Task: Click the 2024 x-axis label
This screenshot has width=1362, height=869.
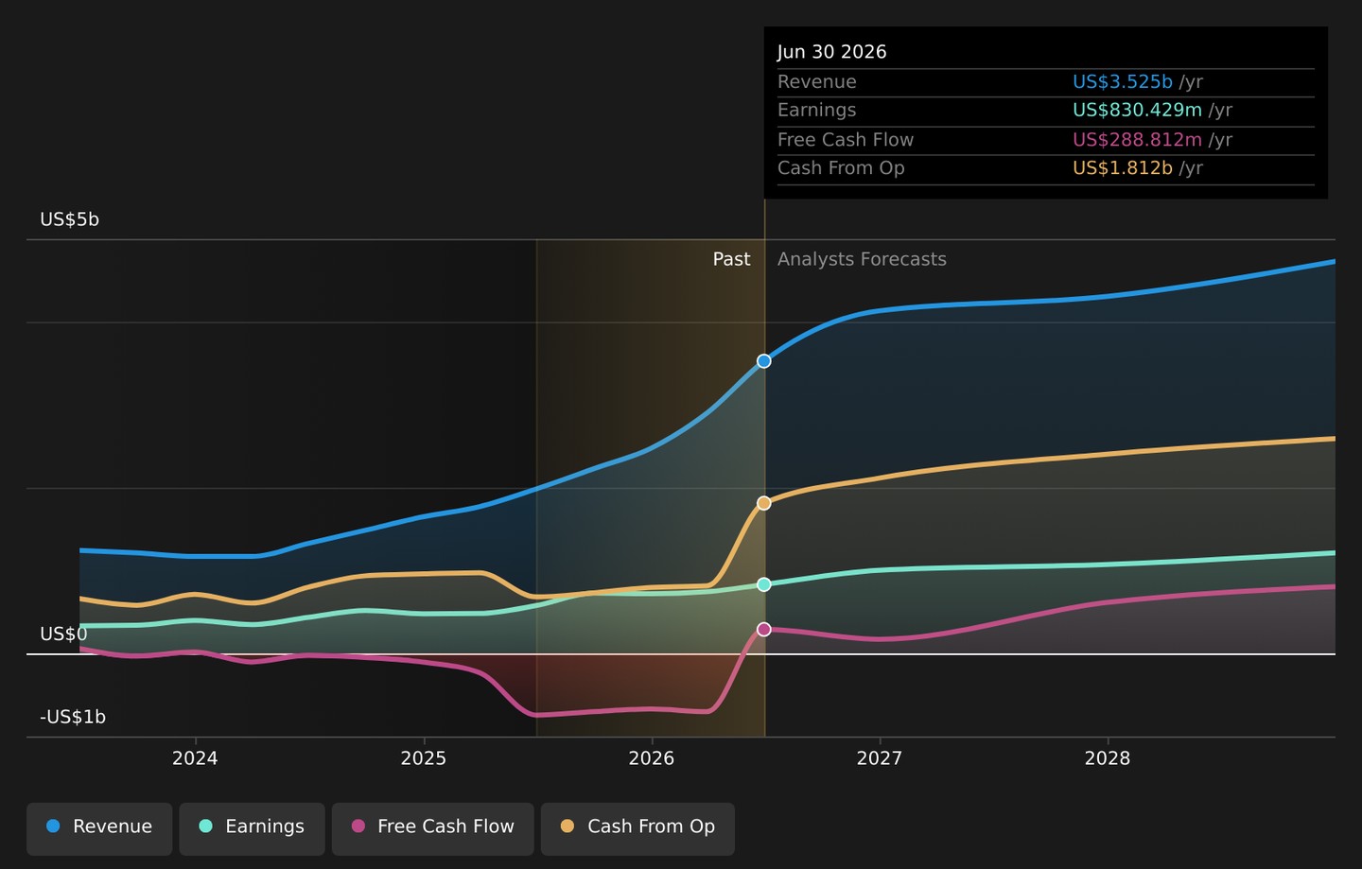Action: click(x=195, y=758)
